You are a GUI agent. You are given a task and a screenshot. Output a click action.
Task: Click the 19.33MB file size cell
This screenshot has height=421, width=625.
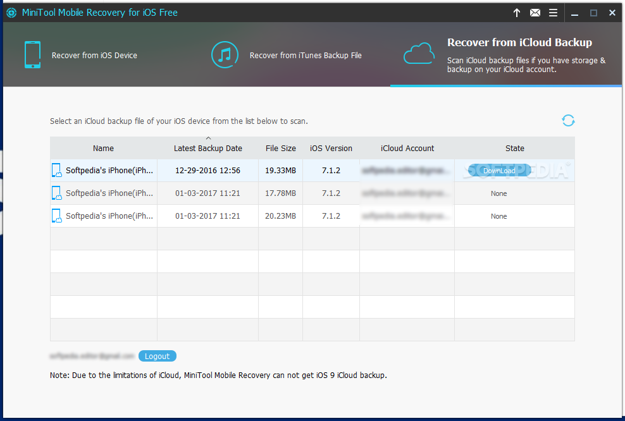[x=281, y=171]
